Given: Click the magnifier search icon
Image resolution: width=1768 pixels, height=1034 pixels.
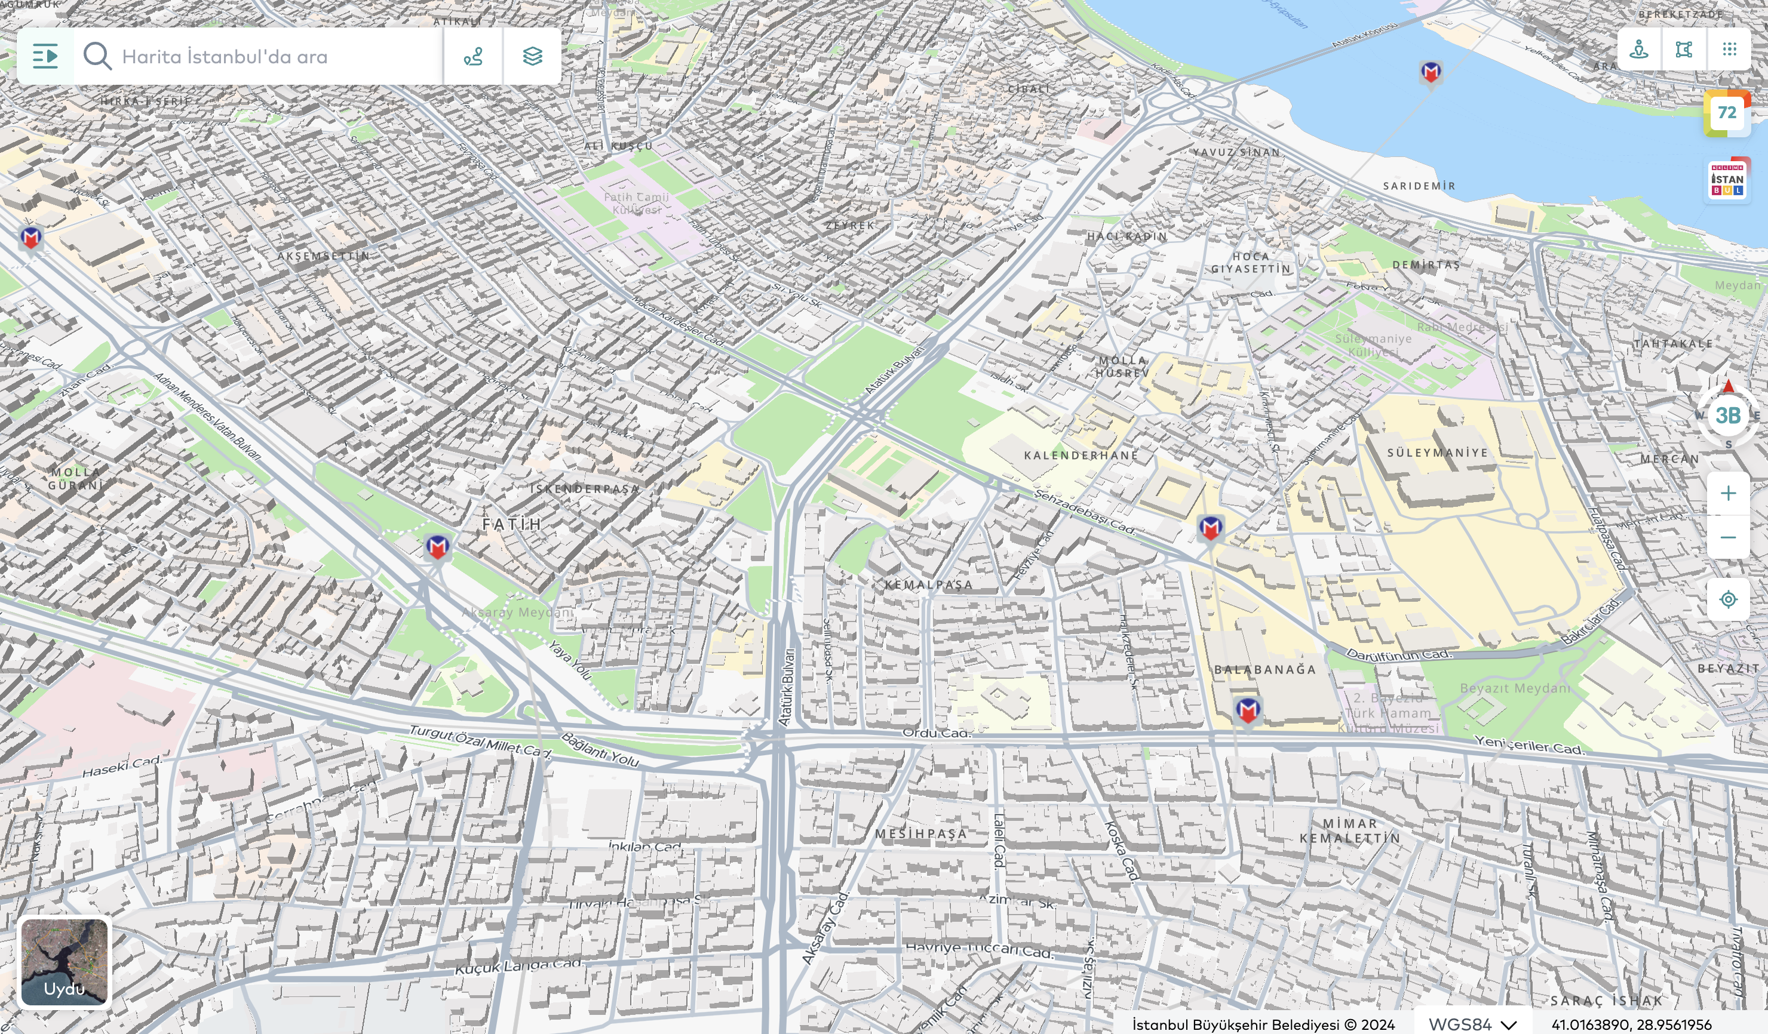Looking at the screenshot, I should click(x=97, y=56).
